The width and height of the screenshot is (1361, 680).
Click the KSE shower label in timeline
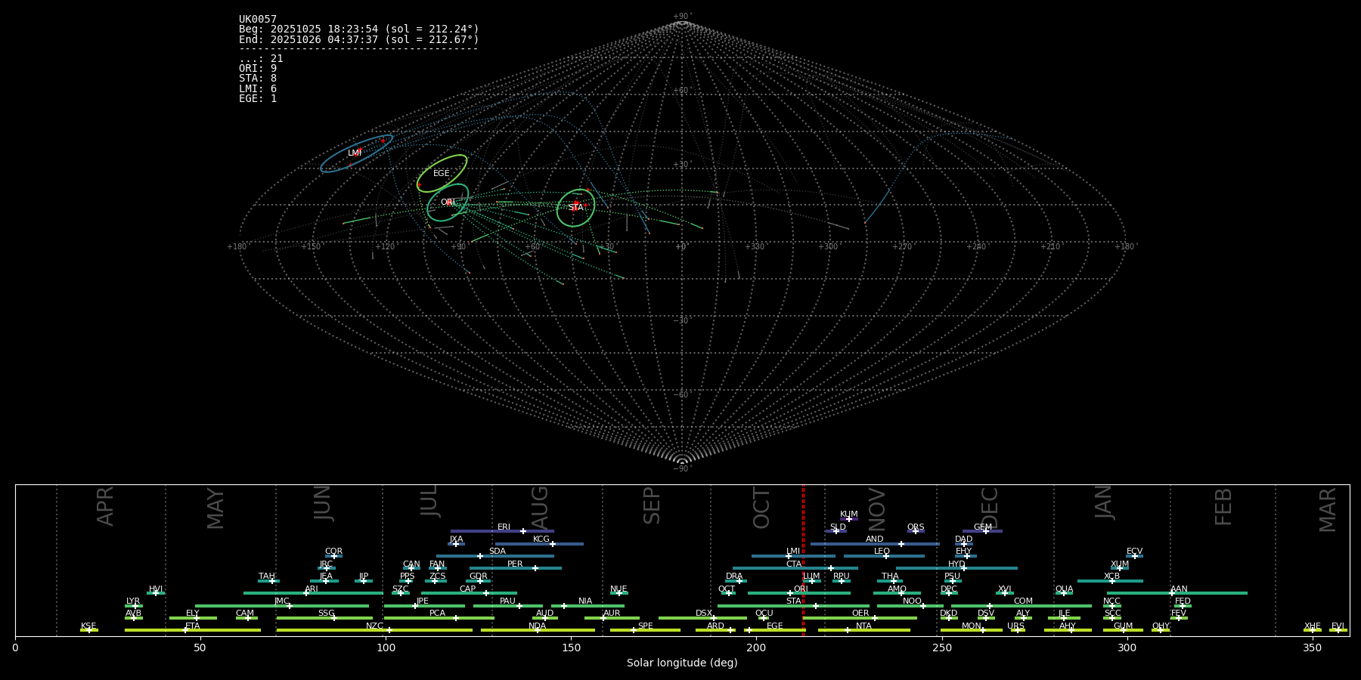pos(88,626)
